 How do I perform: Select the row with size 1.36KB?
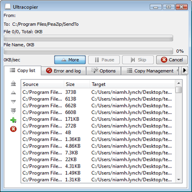click(x=98, y=139)
